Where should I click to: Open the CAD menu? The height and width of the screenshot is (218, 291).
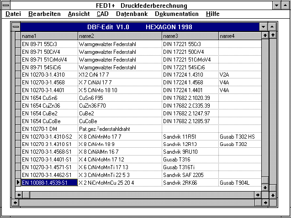[x=102, y=14]
